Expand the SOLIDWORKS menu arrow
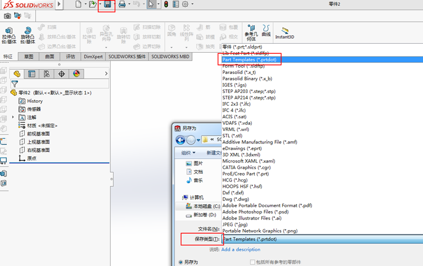Viewport: 423px width, 266px height. (x=59, y=4)
